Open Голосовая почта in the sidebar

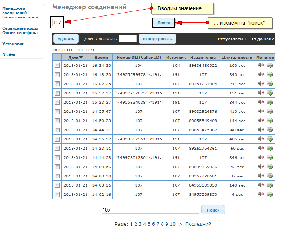20,17
